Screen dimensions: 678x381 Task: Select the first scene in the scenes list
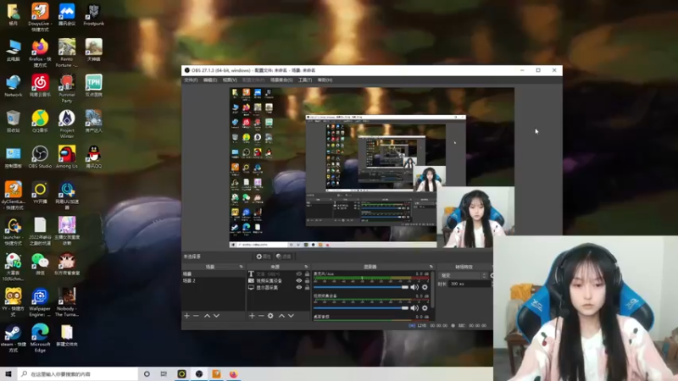pyautogui.click(x=214, y=273)
